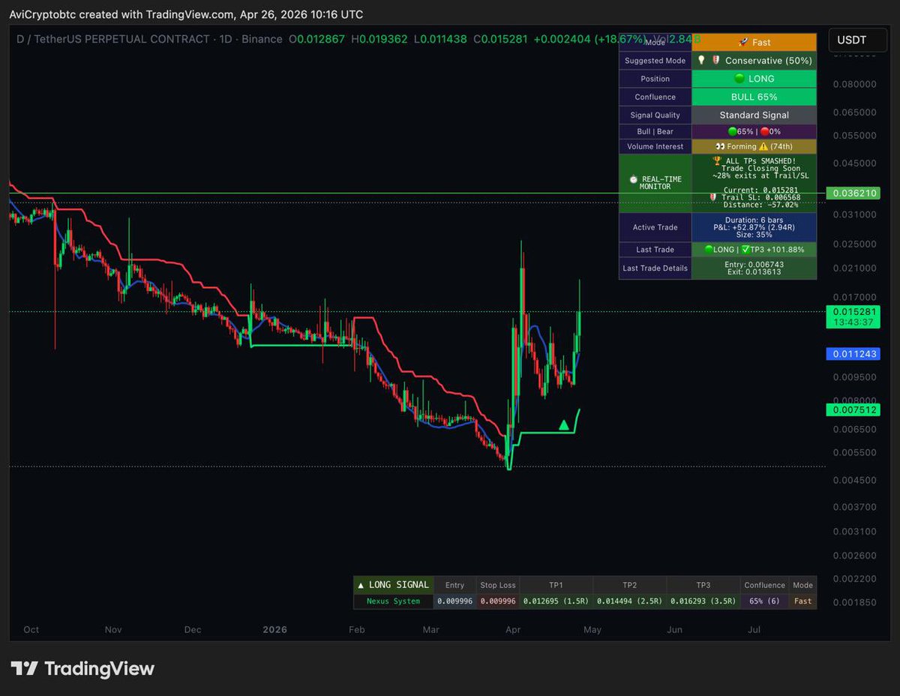Viewport: 900px width, 696px height.
Task: Click the green up-triangle long marker on chart
Action: coord(563,425)
